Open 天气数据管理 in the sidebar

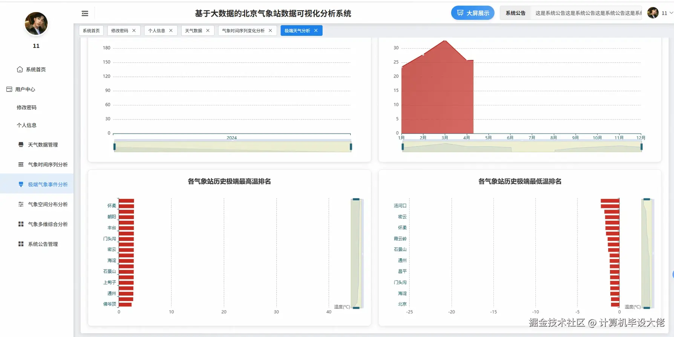(43, 145)
